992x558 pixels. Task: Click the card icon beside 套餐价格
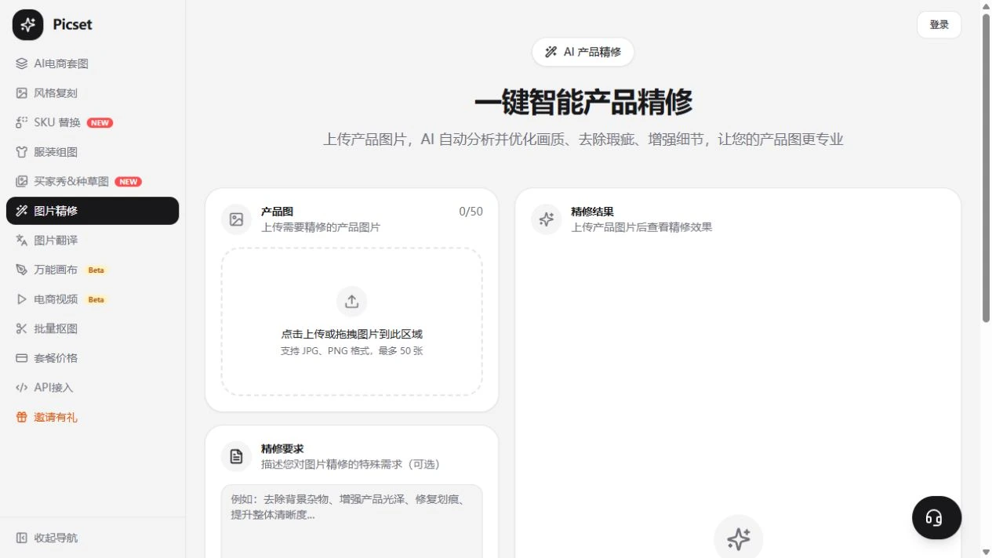coord(22,358)
